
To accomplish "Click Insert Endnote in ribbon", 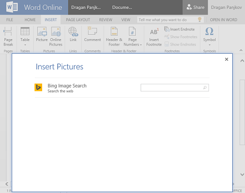I will tap(179, 29).
